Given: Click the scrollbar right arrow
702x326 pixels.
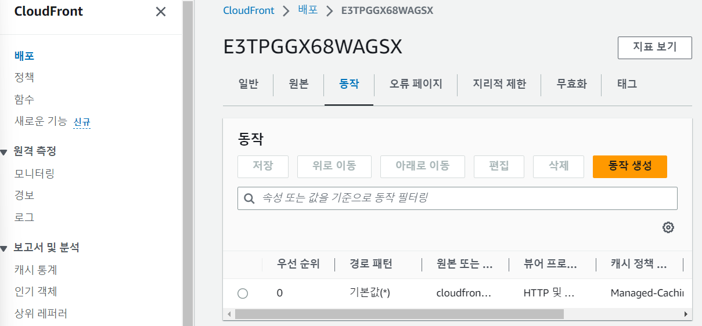Looking at the screenshot, I should [x=687, y=314].
